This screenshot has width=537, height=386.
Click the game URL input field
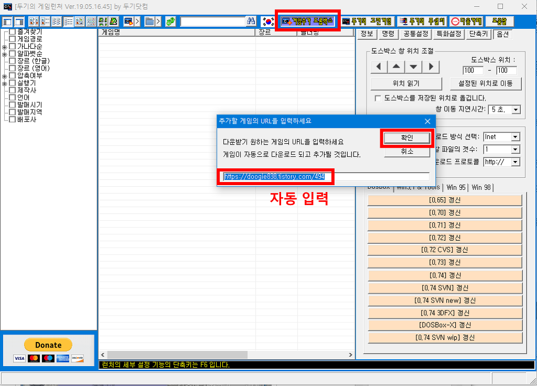[326, 177]
